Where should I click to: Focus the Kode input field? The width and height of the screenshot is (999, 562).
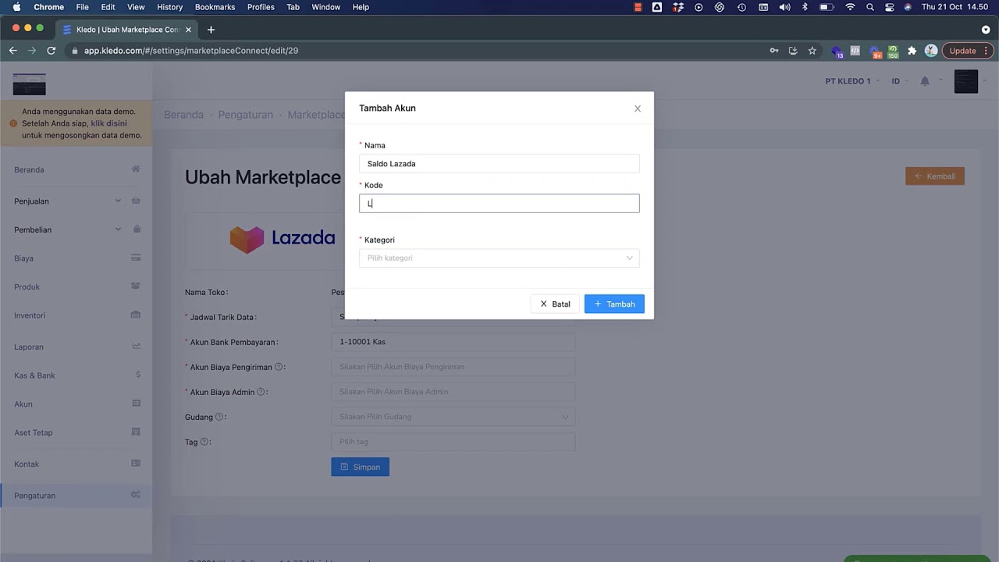click(499, 203)
